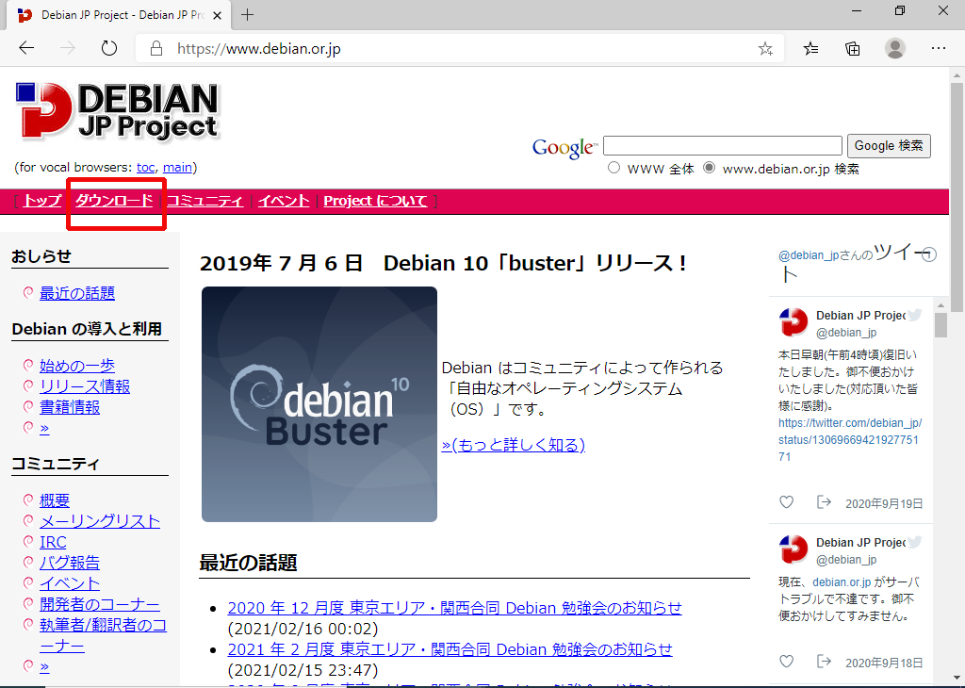The image size is (965, 688).
Task: Click the padlock site info icon
Action: click(x=156, y=49)
